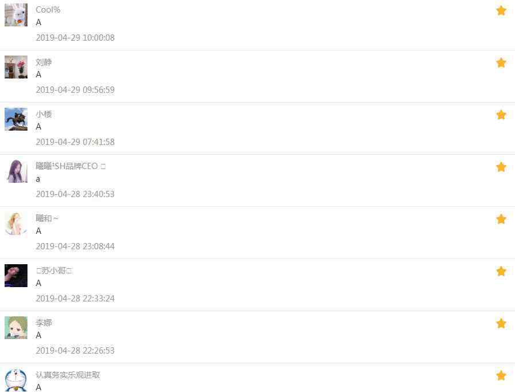Open 李娜's cartoon avatar
515x392 pixels.
coord(16,328)
